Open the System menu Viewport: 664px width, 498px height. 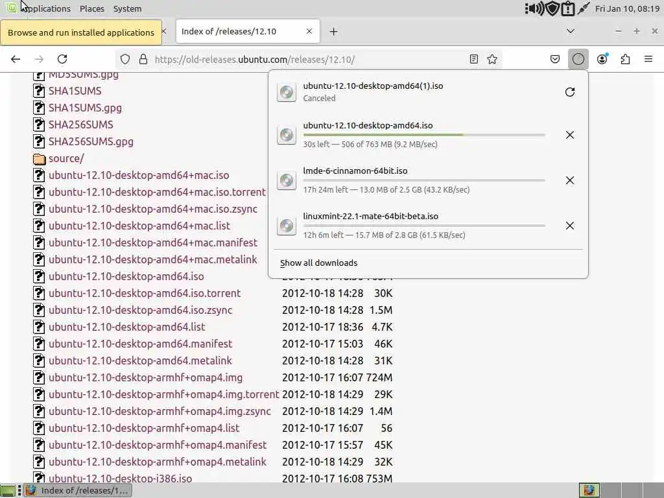pos(128,8)
